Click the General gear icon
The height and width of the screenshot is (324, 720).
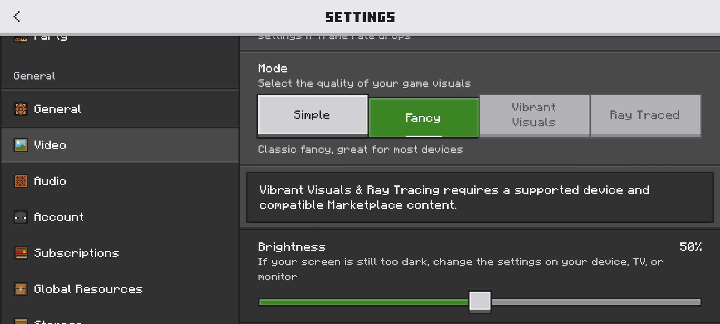pos(21,109)
